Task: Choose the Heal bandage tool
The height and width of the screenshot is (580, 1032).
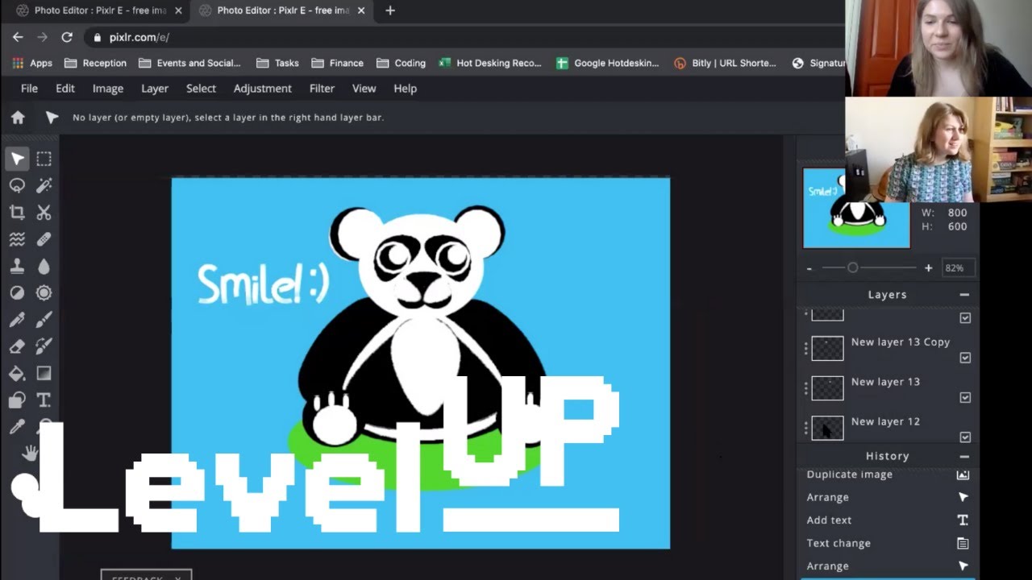Action: (x=44, y=239)
